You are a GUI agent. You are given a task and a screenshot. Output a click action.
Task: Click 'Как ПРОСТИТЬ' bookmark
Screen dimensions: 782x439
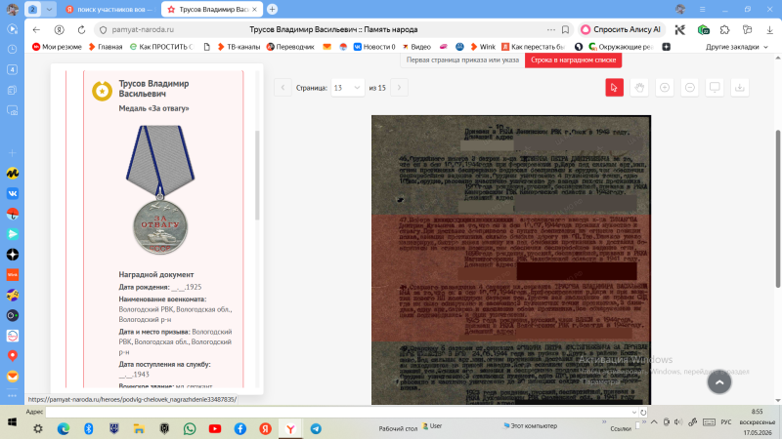[x=160, y=46]
